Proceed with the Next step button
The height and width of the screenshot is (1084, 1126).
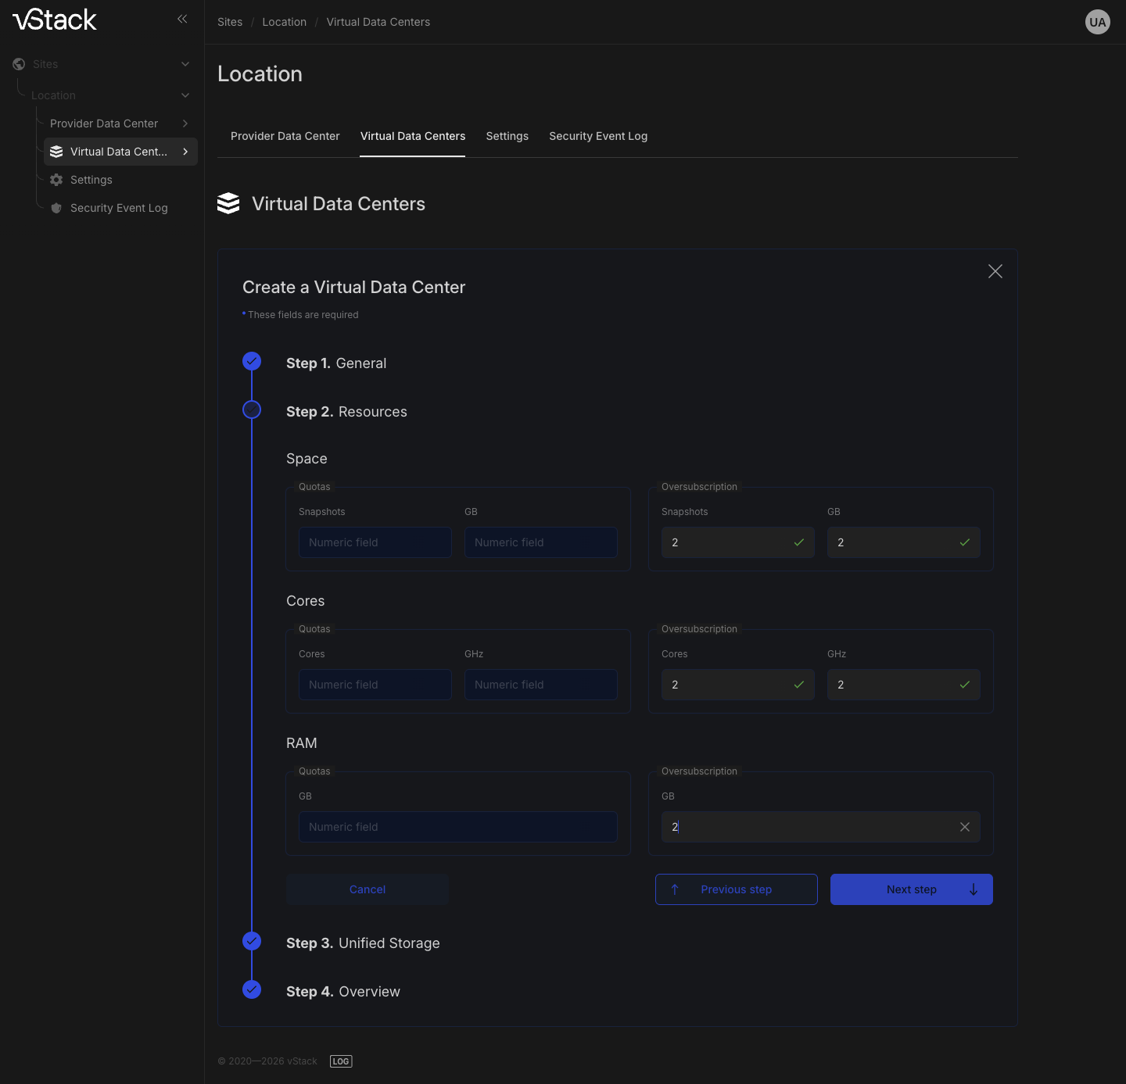click(x=912, y=889)
